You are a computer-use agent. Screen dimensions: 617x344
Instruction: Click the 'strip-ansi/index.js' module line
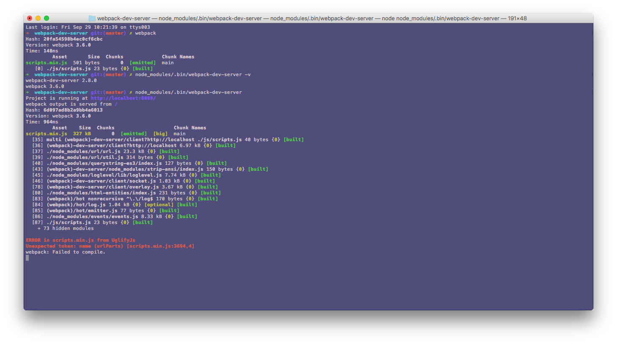(x=150, y=169)
